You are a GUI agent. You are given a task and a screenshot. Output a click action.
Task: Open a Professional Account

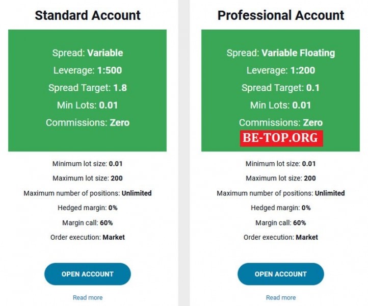coord(281,274)
